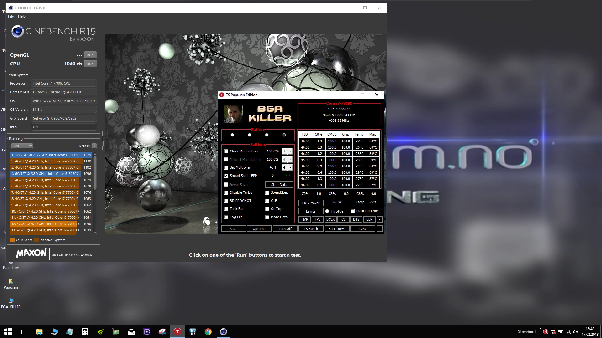Open the Wi-Fi network tray icon
The height and width of the screenshot is (338, 602).
[x=568, y=332]
